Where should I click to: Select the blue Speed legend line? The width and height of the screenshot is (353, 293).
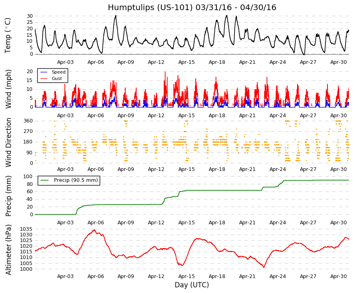point(44,72)
